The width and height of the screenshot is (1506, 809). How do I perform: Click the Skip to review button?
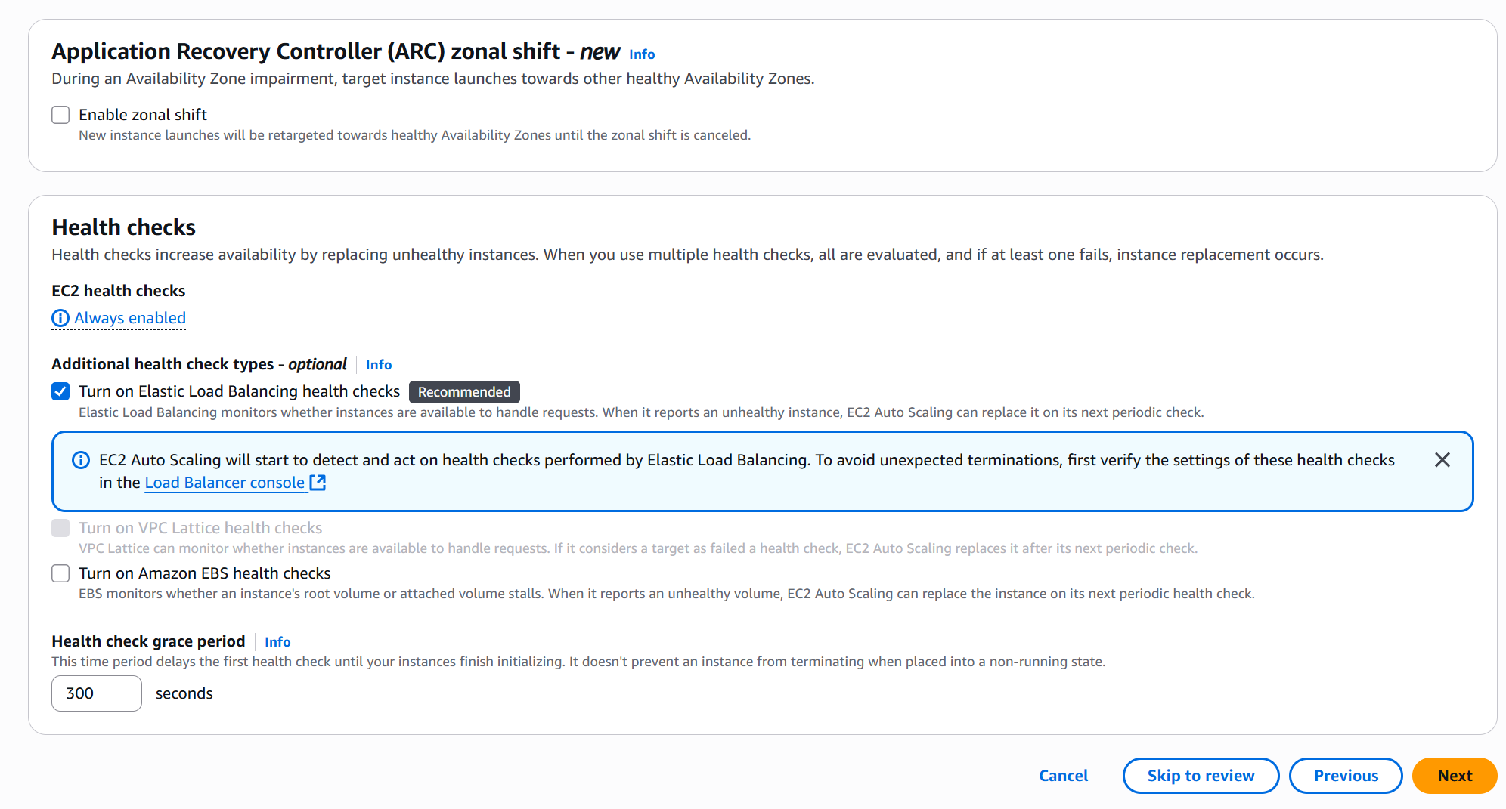click(1201, 776)
